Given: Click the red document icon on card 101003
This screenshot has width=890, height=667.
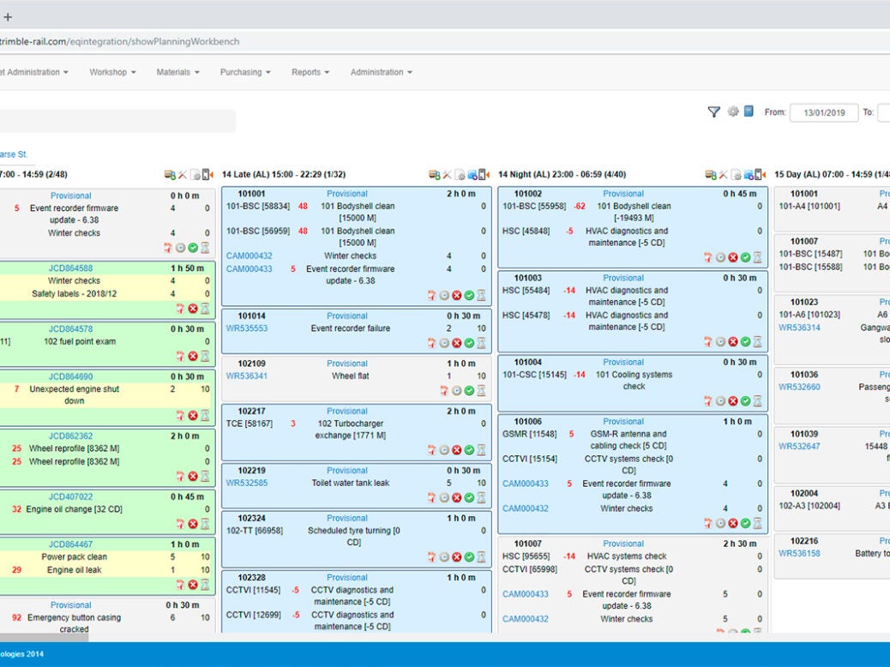Looking at the screenshot, I should tap(708, 341).
